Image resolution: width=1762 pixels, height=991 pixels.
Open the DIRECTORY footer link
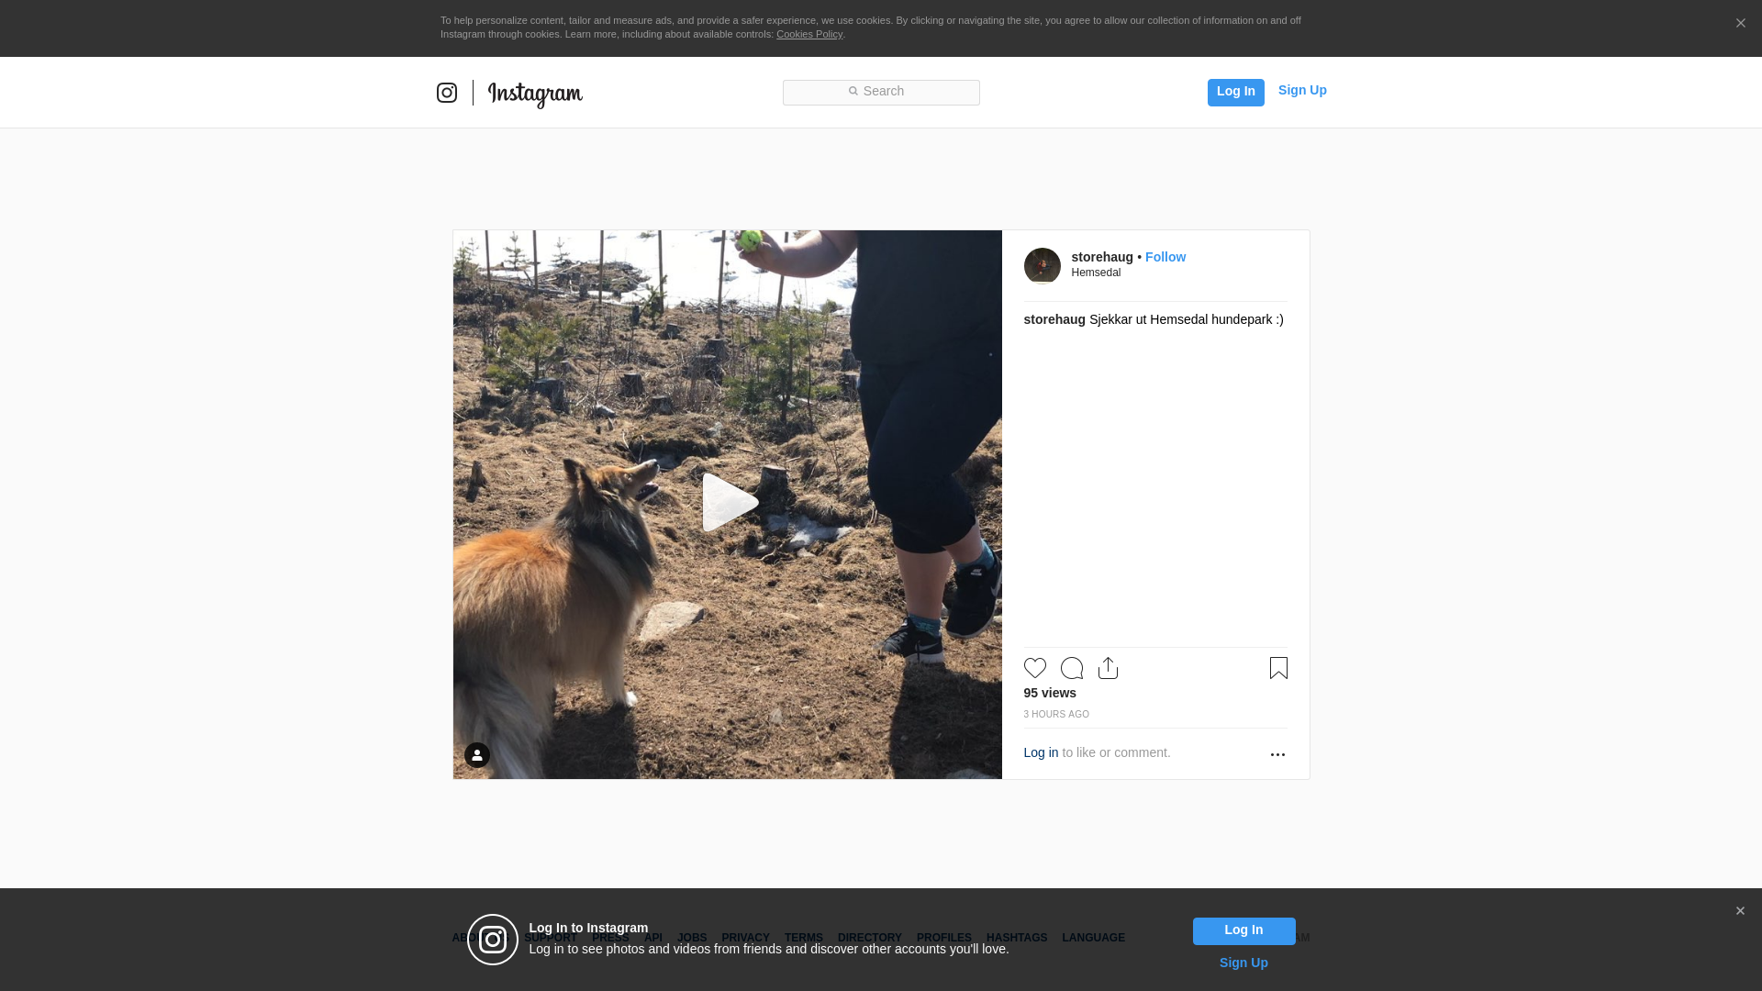pyautogui.click(x=869, y=938)
